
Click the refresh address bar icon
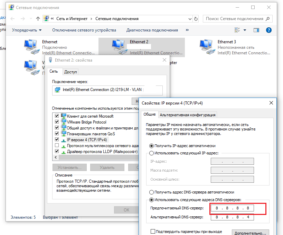[196, 19]
